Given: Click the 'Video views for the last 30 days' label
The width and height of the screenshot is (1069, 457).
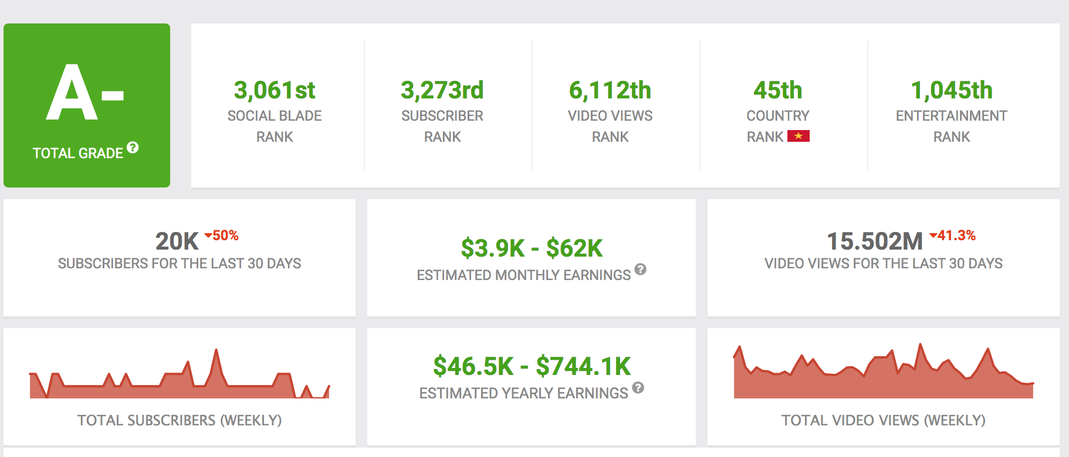Looking at the screenshot, I should point(884,264).
